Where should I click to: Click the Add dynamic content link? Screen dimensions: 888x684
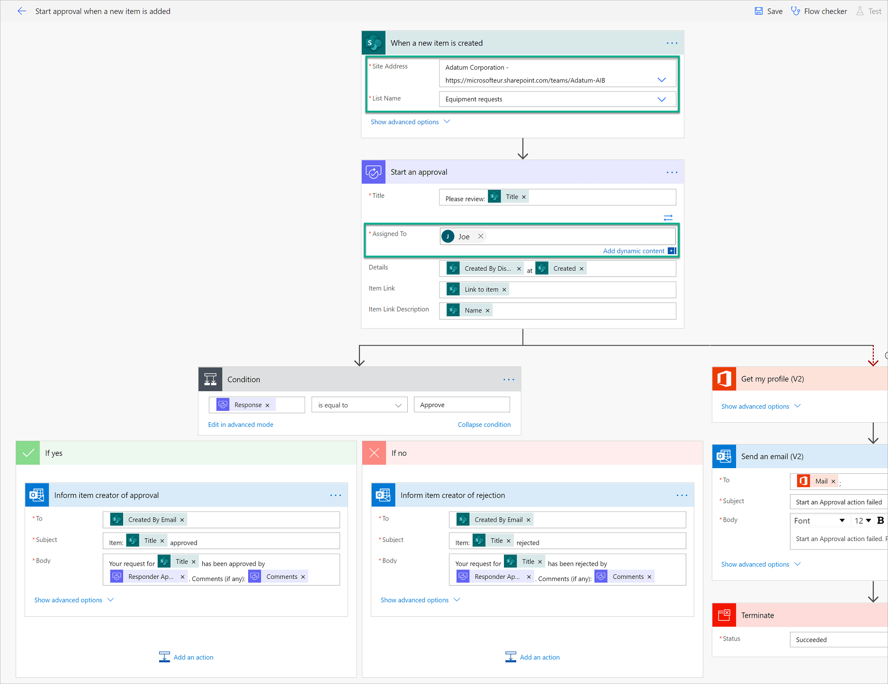pos(634,251)
